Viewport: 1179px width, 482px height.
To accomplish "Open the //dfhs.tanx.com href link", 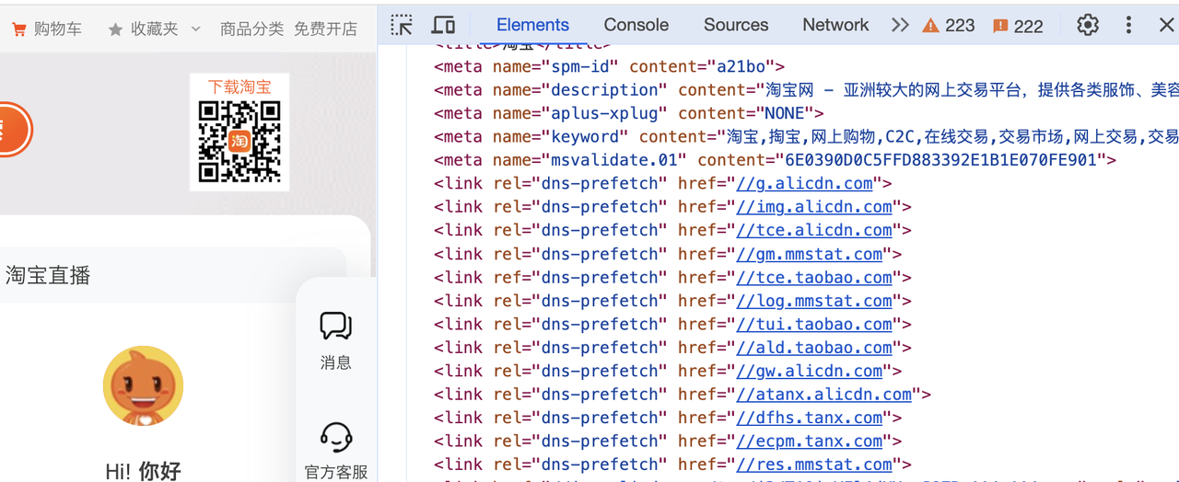I will 810,418.
